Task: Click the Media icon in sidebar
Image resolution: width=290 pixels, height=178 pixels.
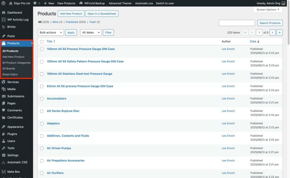Action: [4, 89]
